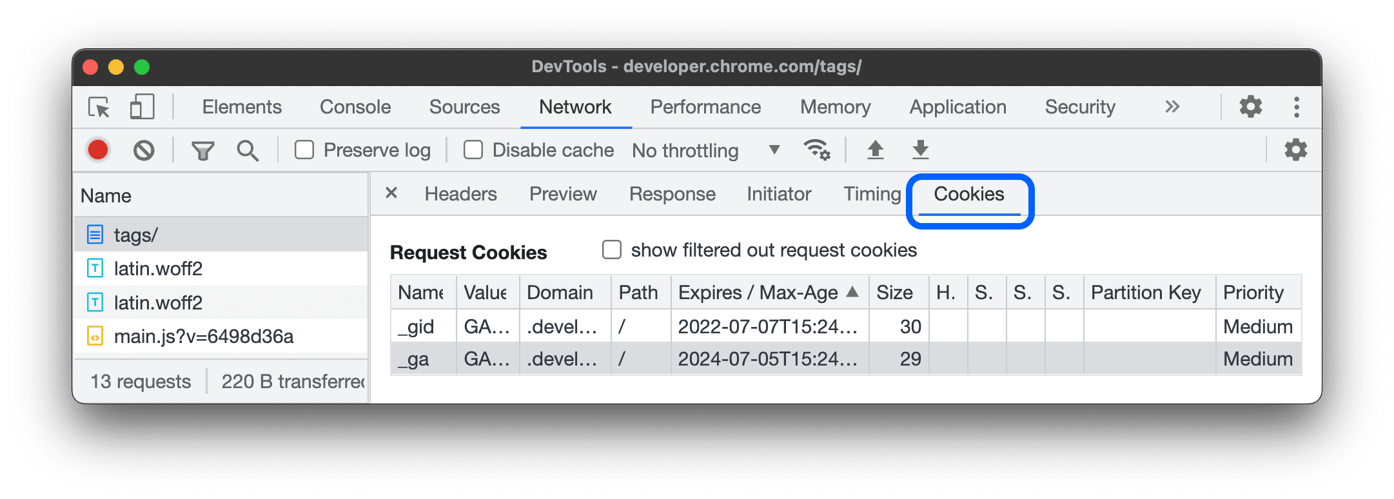
Task: Open DevTools settings gear
Action: [x=1250, y=107]
